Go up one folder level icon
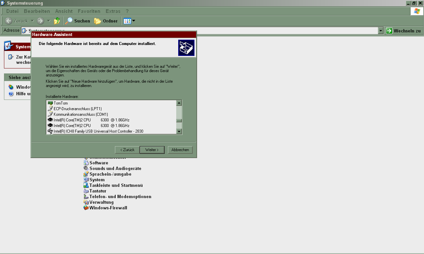 (x=57, y=21)
